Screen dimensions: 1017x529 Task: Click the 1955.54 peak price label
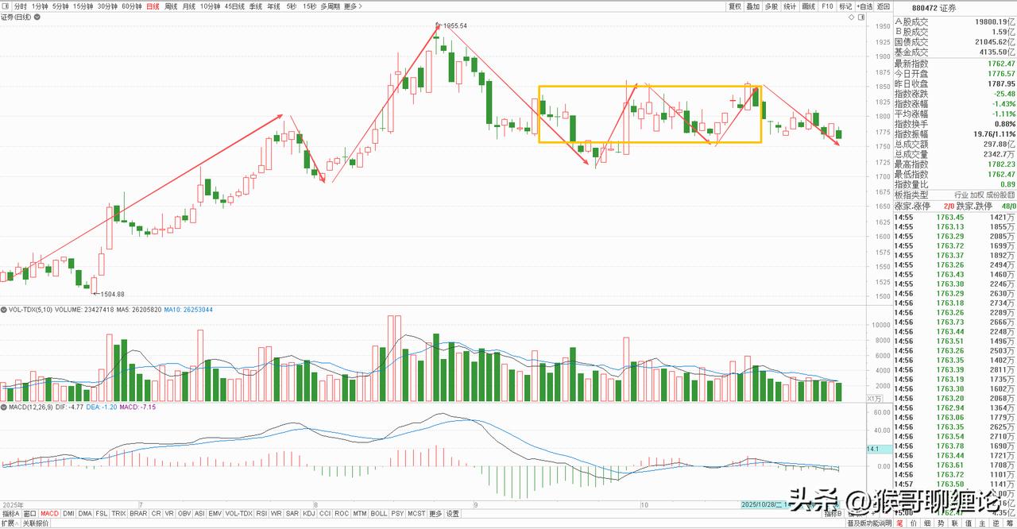(x=454, y=25)
